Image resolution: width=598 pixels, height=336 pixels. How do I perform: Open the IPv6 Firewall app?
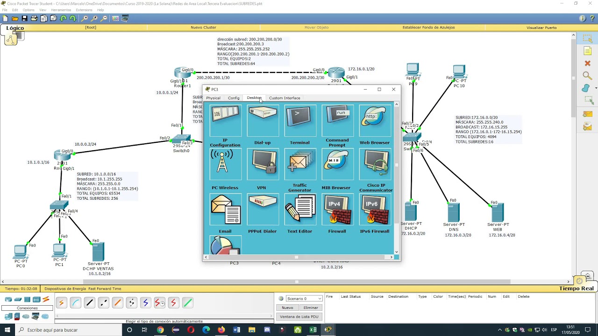pyautogui.click(x=375, y=209)
